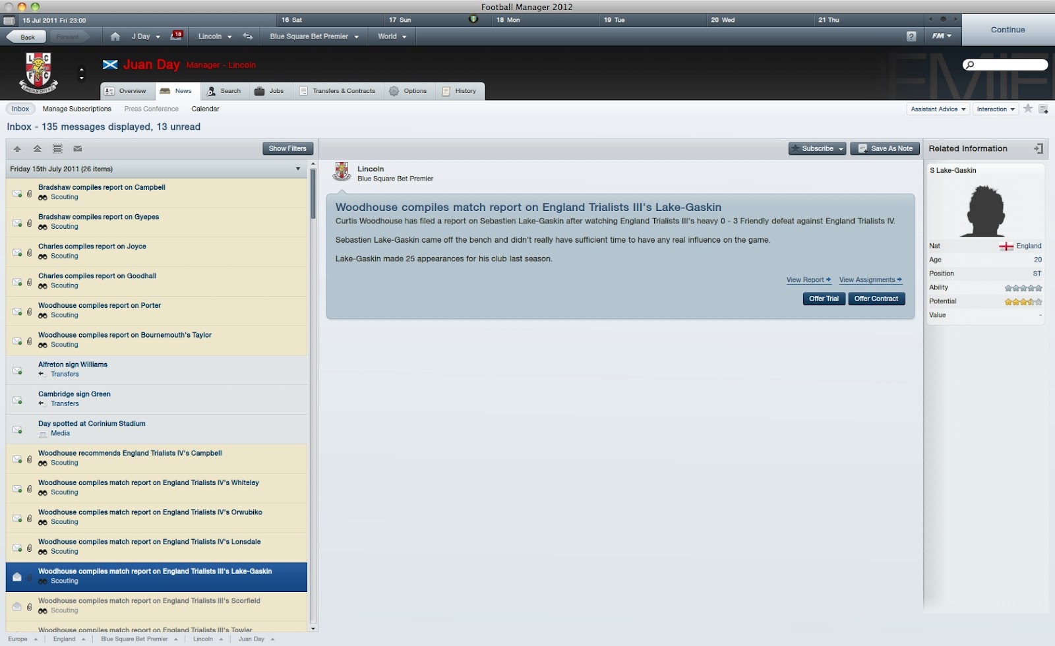Open the Calendar sub-tab
The height and width of the screenshot is (646, 1055).
(205, 109)
